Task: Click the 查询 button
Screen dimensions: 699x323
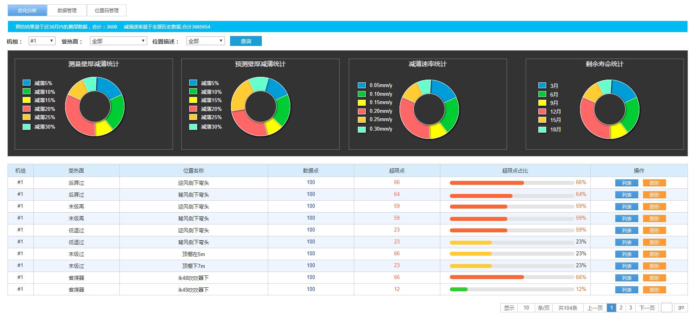Action: (x=246, y=41)
